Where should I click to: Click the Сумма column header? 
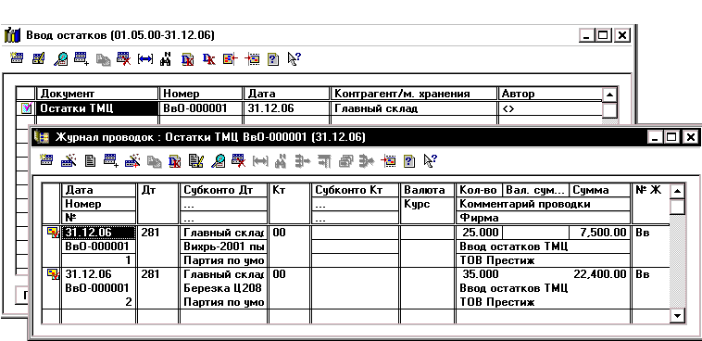[x=599, y=190]
